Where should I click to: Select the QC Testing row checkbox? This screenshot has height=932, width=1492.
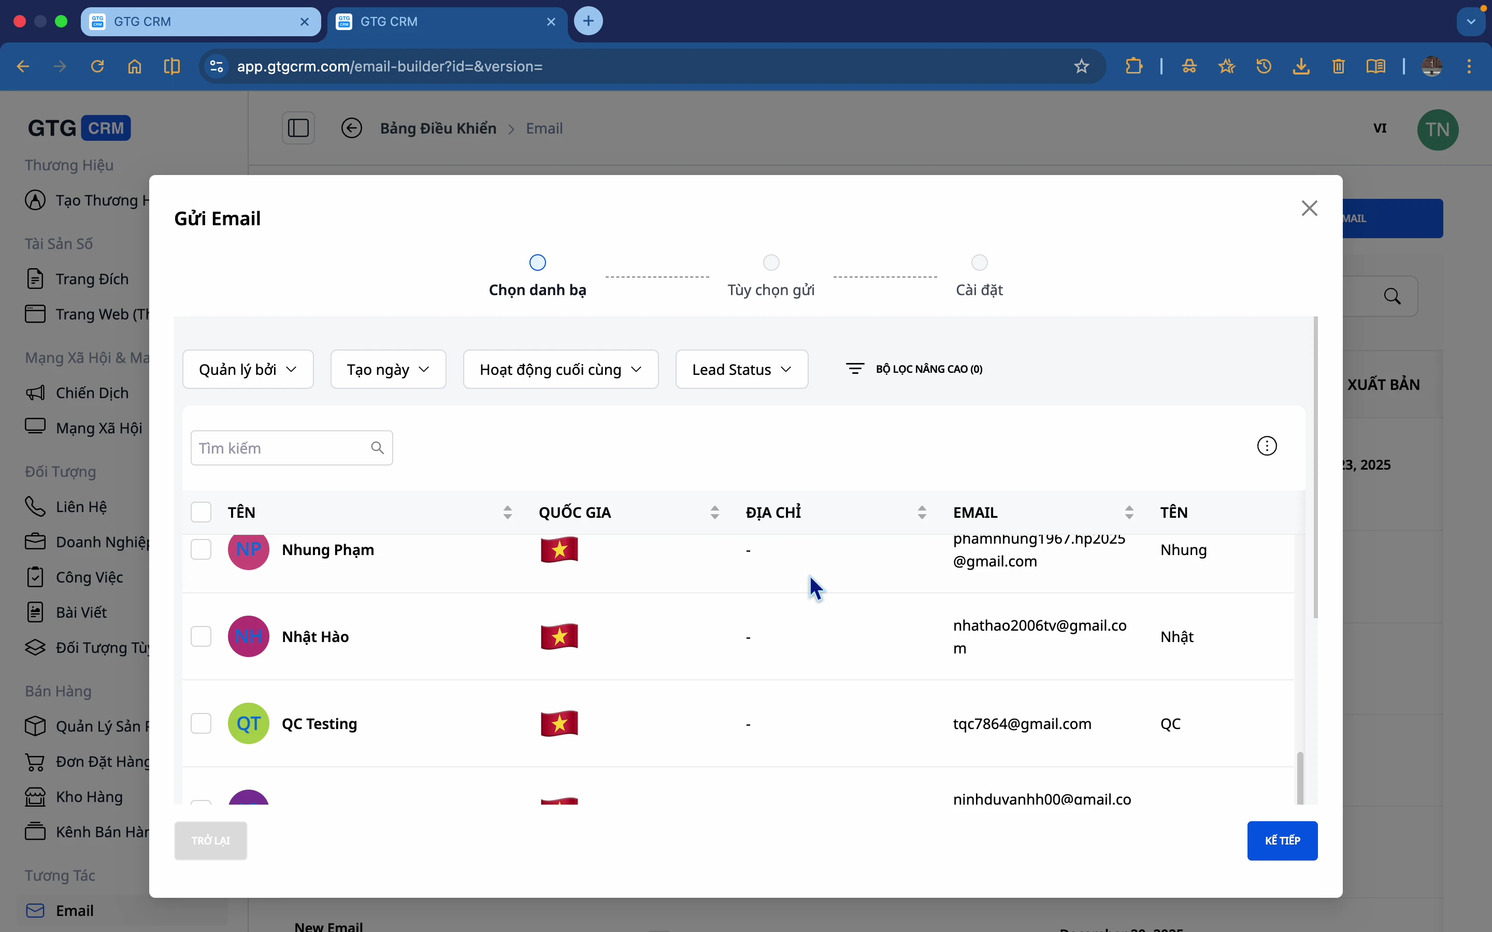click(201, 723)
